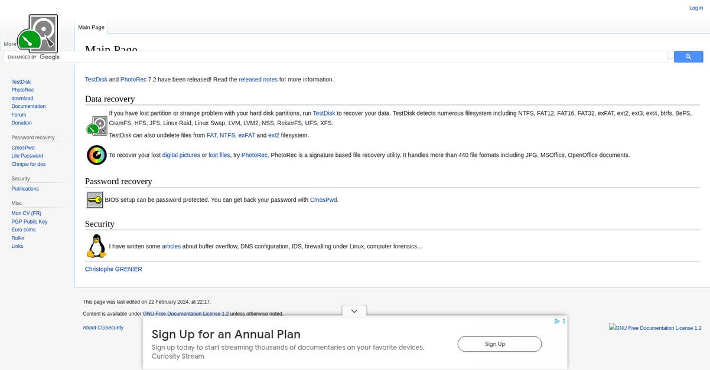The image size is (710, 370).
Task: Open the More dropdown menu
Action: pos(10,44)
